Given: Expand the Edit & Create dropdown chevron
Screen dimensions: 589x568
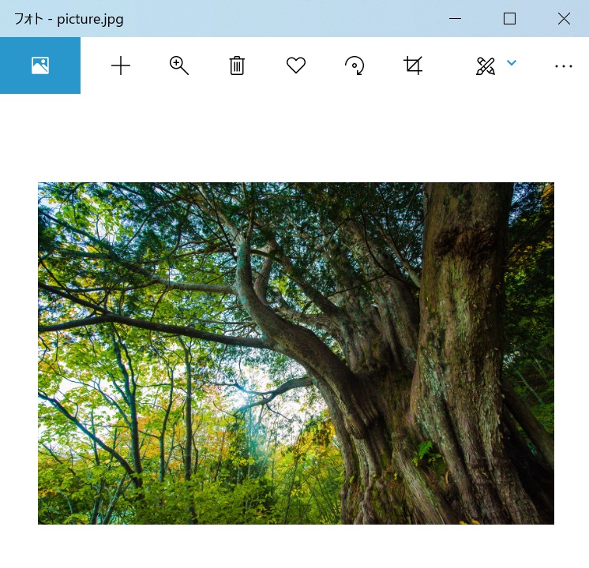Looking at the screenshot, I should (512, 62).
